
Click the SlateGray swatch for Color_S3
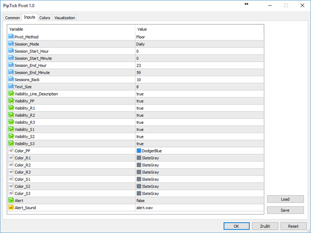[139, 193]
